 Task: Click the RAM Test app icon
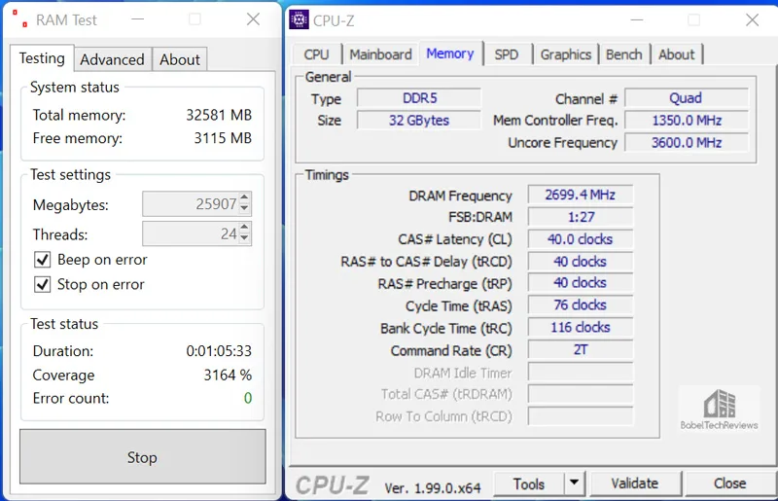(x=19, y=18)
